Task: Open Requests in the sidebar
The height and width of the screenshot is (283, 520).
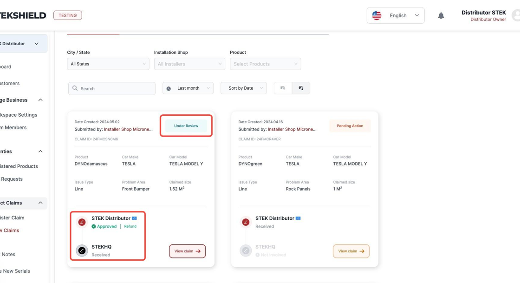Action: click(x=12, y=179)
